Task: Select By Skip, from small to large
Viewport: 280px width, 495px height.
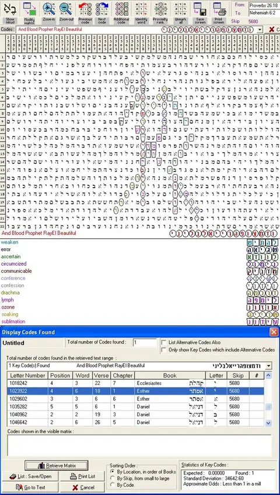Action: click(x=113, y=478)
